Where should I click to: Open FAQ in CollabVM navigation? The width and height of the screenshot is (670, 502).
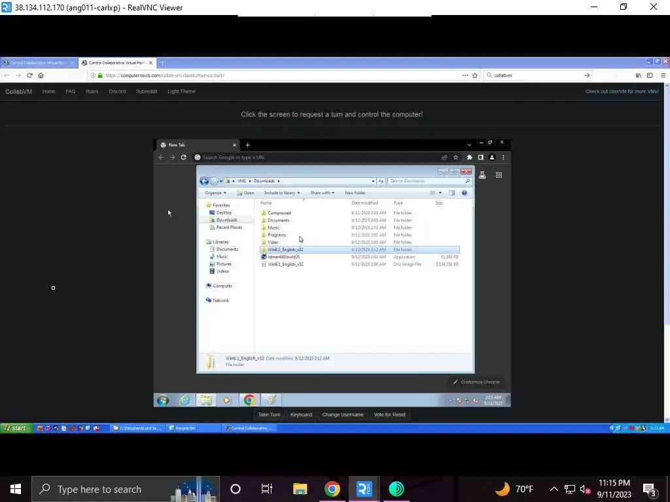[71, 92]
